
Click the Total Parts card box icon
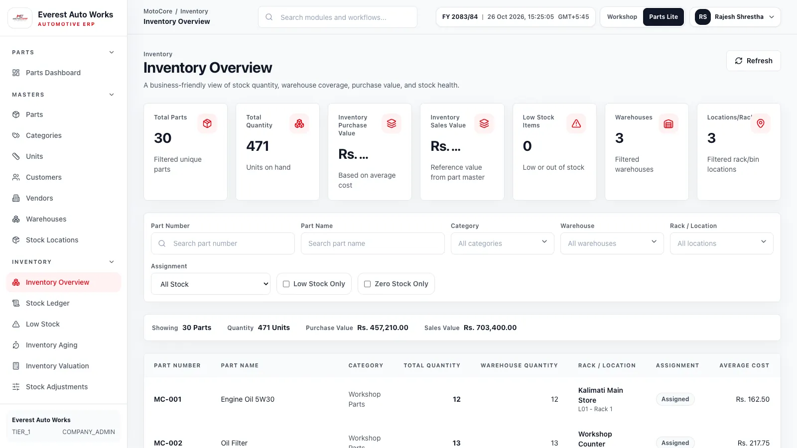207,123
